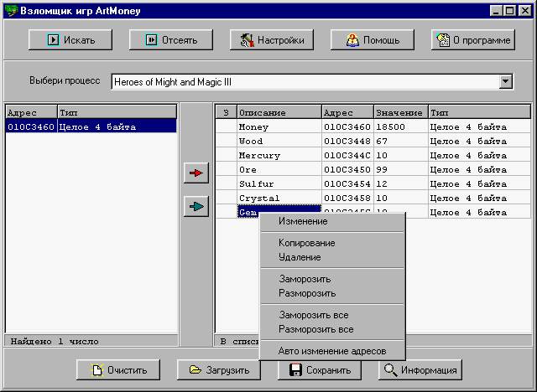Toggle freeze cell in the Money row
This screenshot has width=537, height=392.
point(226,127)
